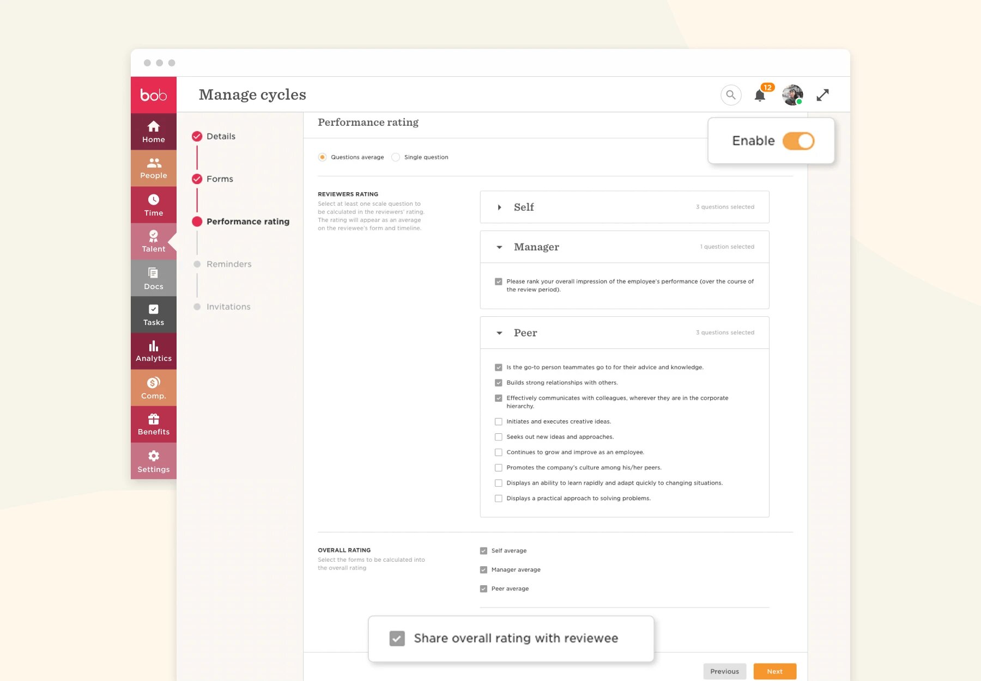Uncheck Share overall rating with reviewee
981x681 pixels.
pos(397,639)
